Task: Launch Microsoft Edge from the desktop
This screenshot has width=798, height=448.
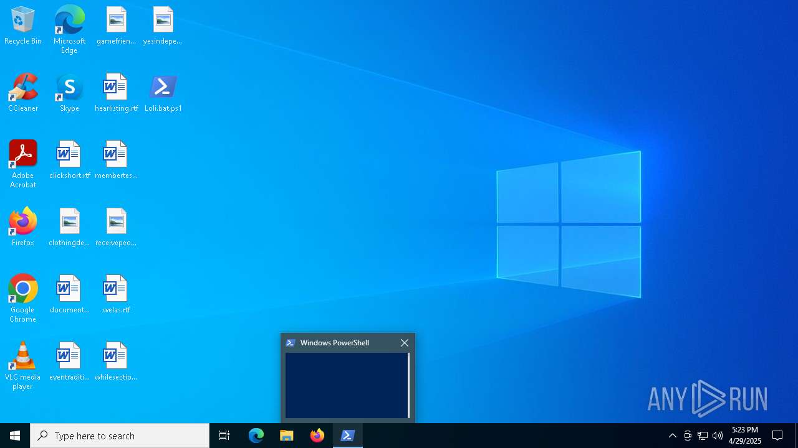Action: pos(69,30)
